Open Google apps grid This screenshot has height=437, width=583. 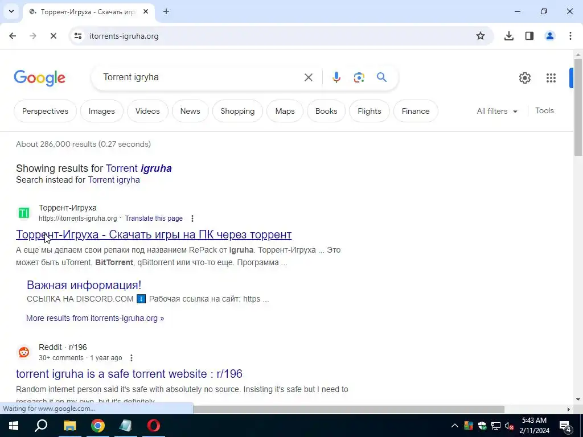551,78
